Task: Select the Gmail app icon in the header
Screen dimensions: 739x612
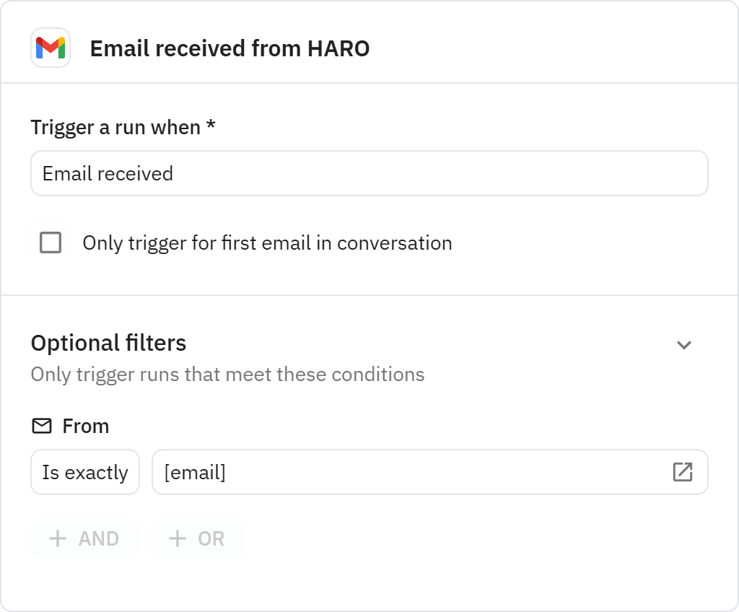Action: pyautogui.click(x=51, y=48)
